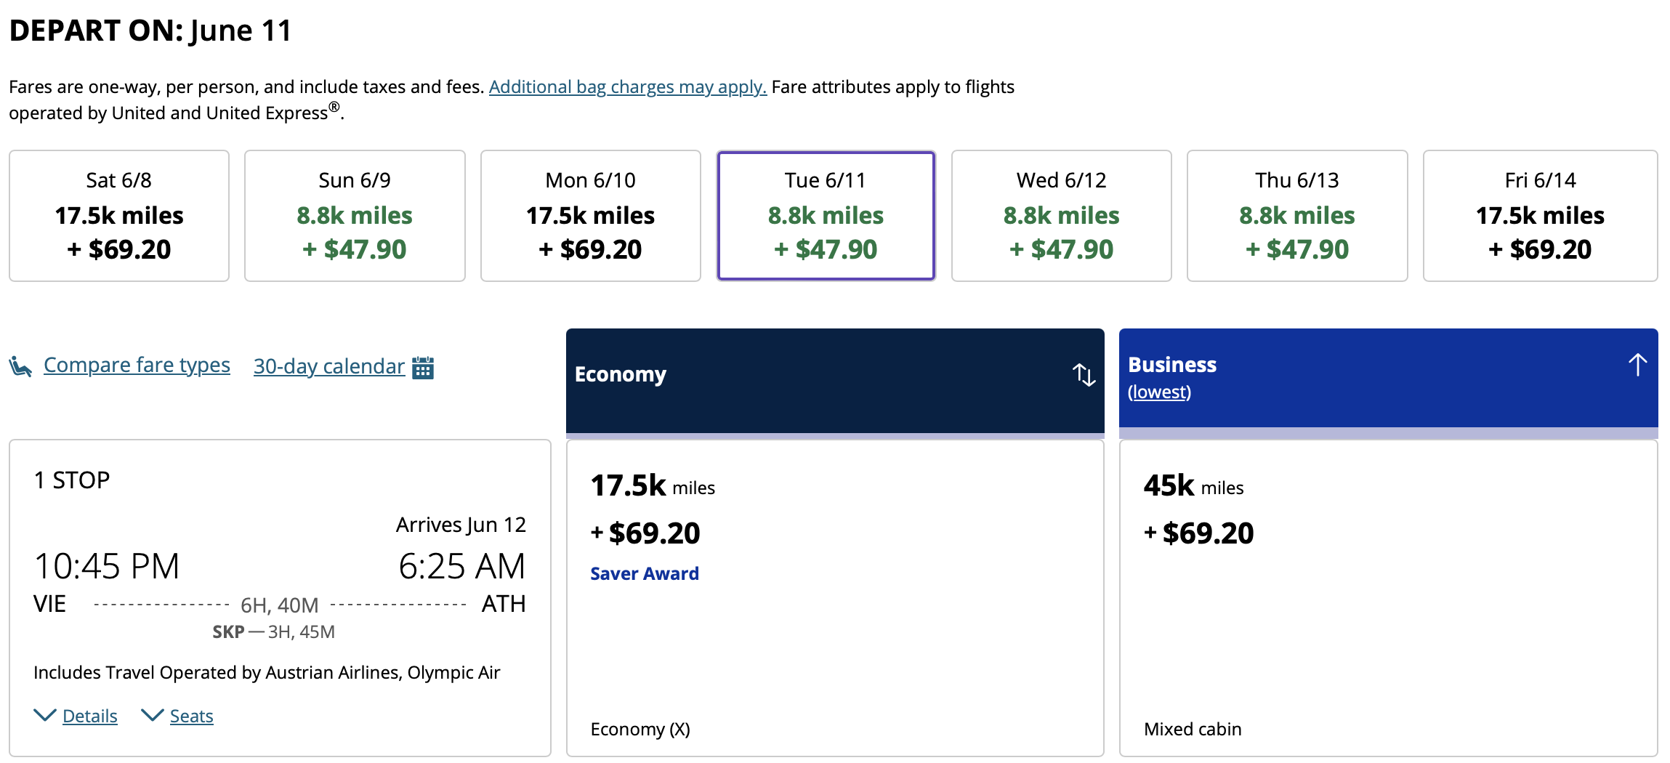
Task: Select the Mon 6/10 date tab
Action: (590, 216)
